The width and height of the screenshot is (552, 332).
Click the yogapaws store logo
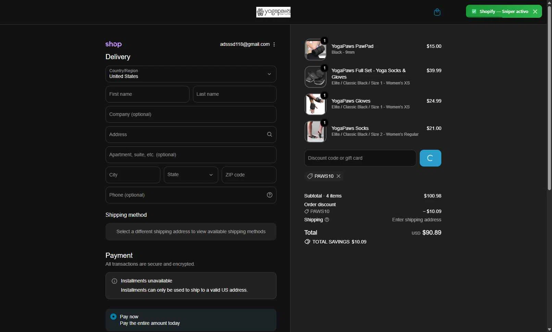(x=273, y=12)
